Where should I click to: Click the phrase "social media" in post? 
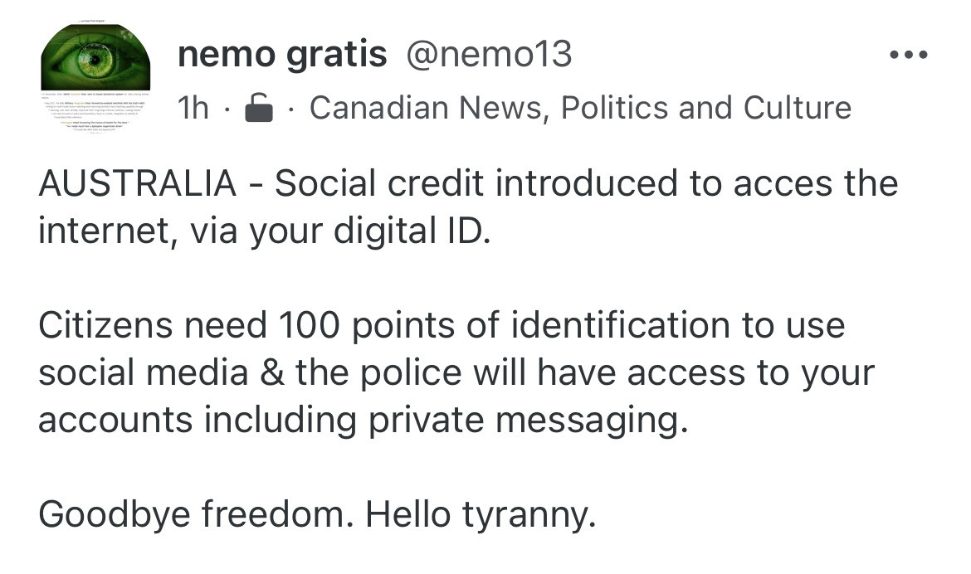point(143,372)
